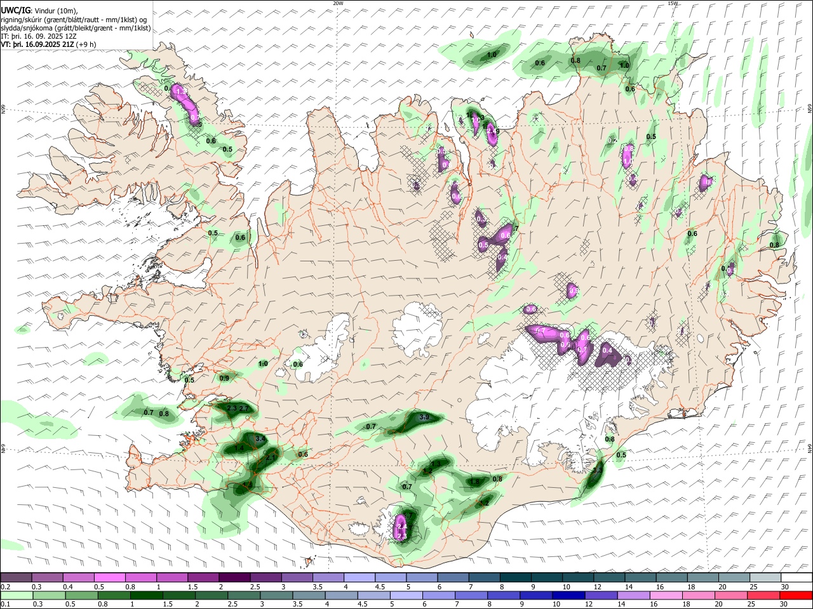Select the bright pink 0.5–0.8 snow swatch
The height and width of the screenshot is (609, 813).
pyautogui.click(x=110, y=578)
